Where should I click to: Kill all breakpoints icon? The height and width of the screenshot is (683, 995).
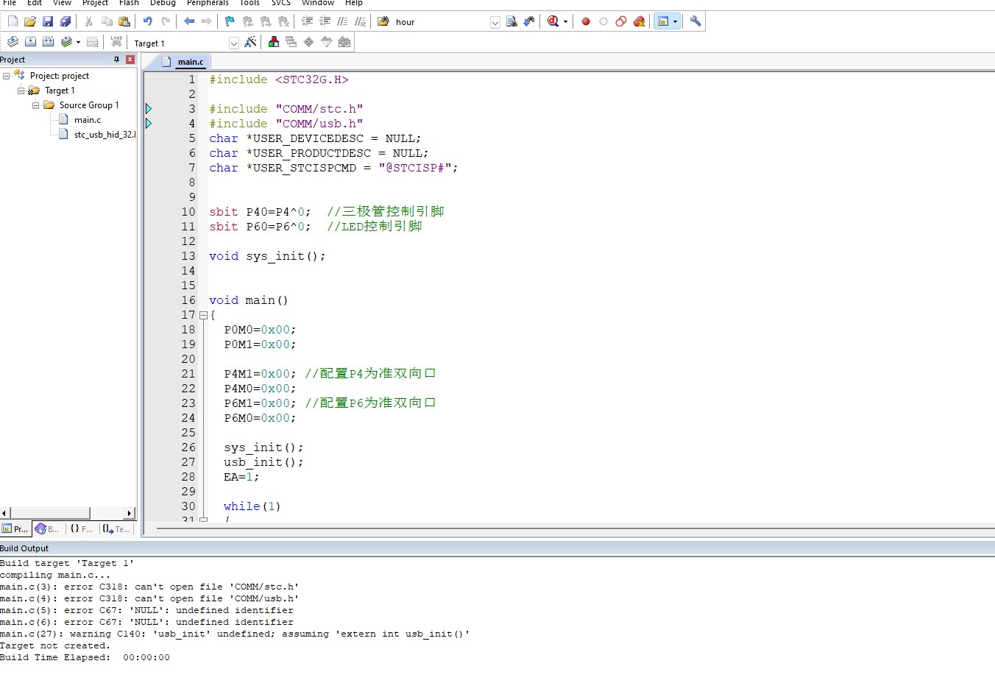(639, 21)
